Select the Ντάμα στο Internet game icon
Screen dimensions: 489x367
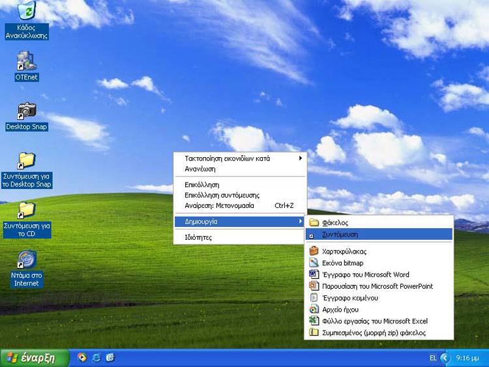[x=27, y=259]
